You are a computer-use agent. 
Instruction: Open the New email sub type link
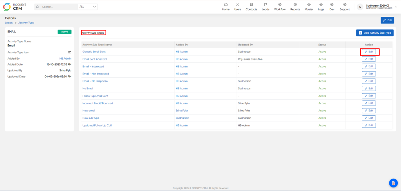click(x=89, y=111)
